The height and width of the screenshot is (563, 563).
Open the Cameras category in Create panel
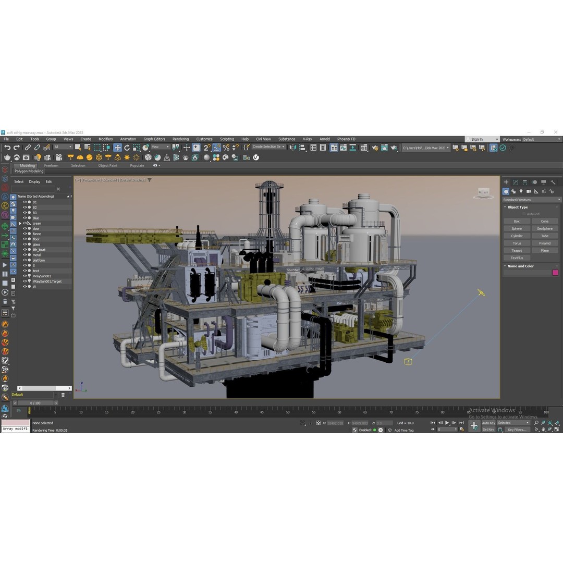pyautogui.click(x=529, y=191)
